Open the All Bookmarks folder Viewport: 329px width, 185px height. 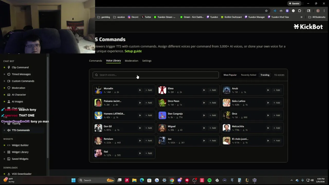click(317, 17)
